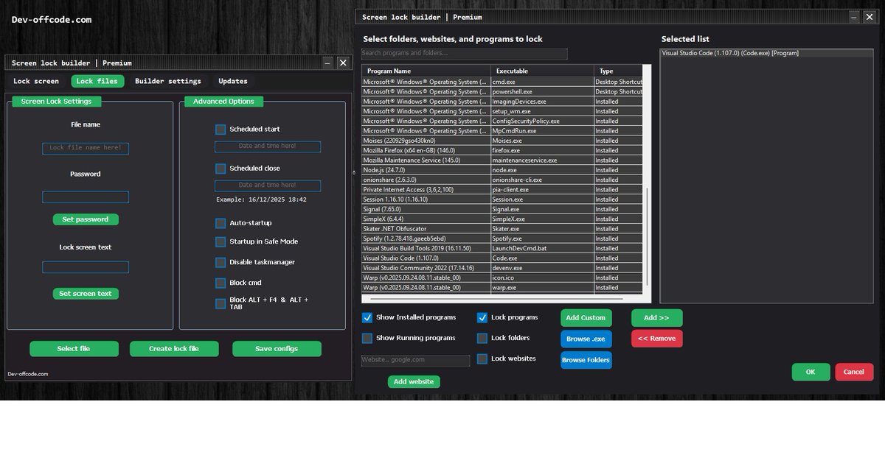885x452 pixels.
Task: Sort by Type column header
Action: (x=618, y=71)
